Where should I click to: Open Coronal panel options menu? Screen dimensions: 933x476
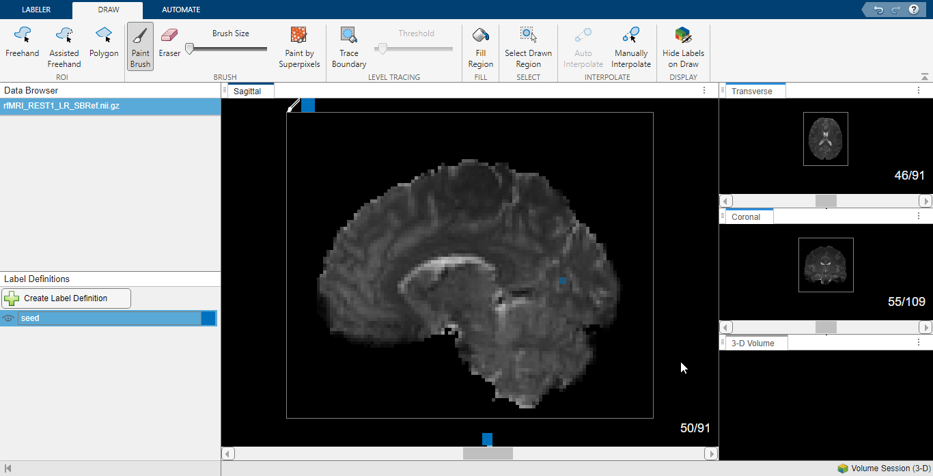tap(919, 216)
